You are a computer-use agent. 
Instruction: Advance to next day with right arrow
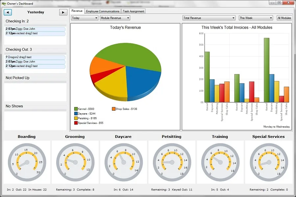[63, 12]
